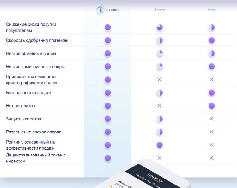Click bitpay full circle for Низкие комиссионные сборы
The height and width of the screenshot is (188, 237).
coord(211,66)
